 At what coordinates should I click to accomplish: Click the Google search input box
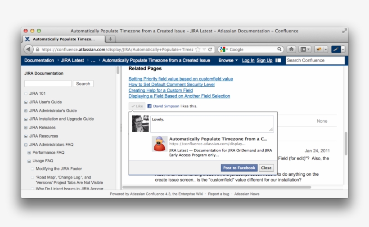(252, 49)
